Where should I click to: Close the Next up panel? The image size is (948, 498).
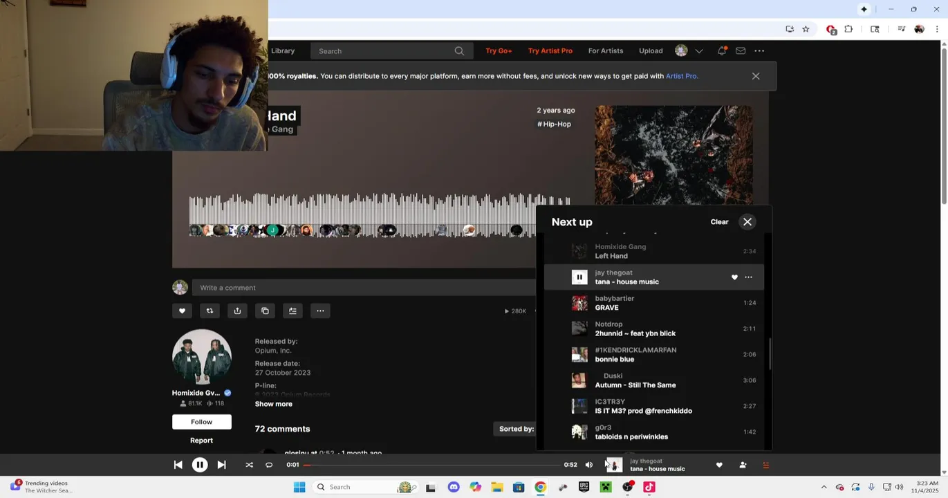747,222
